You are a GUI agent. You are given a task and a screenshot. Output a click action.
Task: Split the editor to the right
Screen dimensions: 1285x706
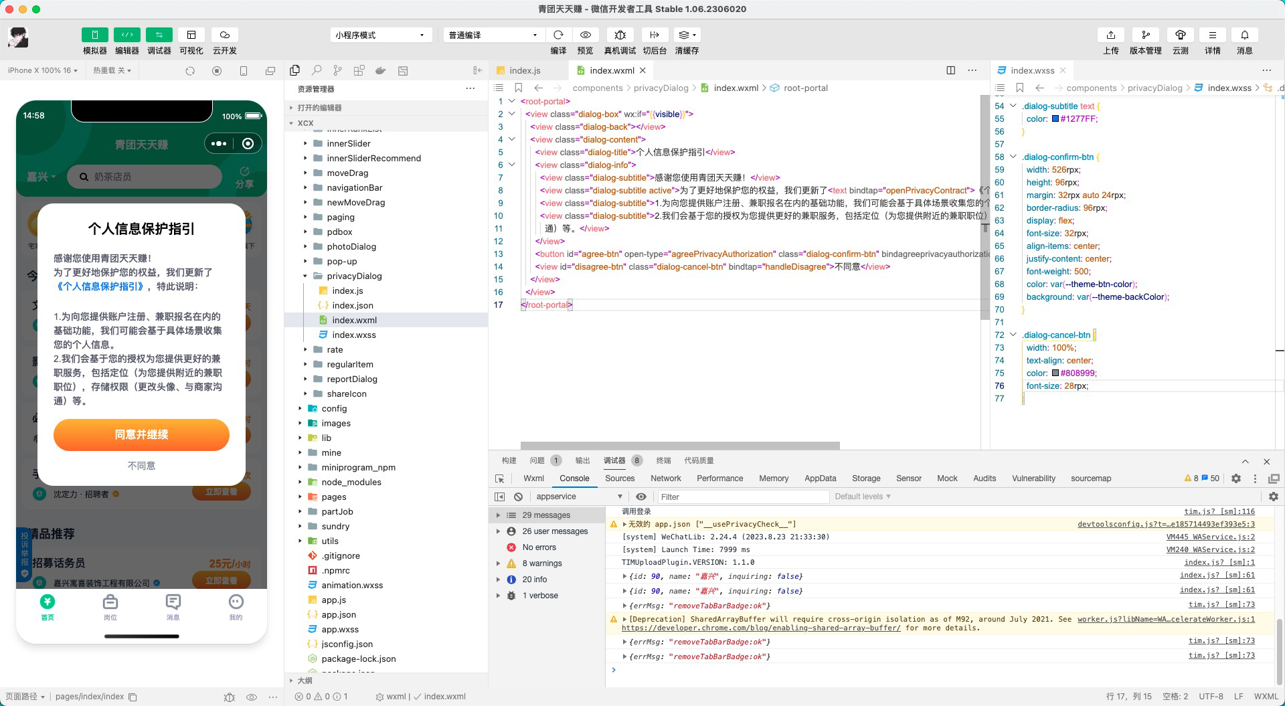(x=951, y=70)
